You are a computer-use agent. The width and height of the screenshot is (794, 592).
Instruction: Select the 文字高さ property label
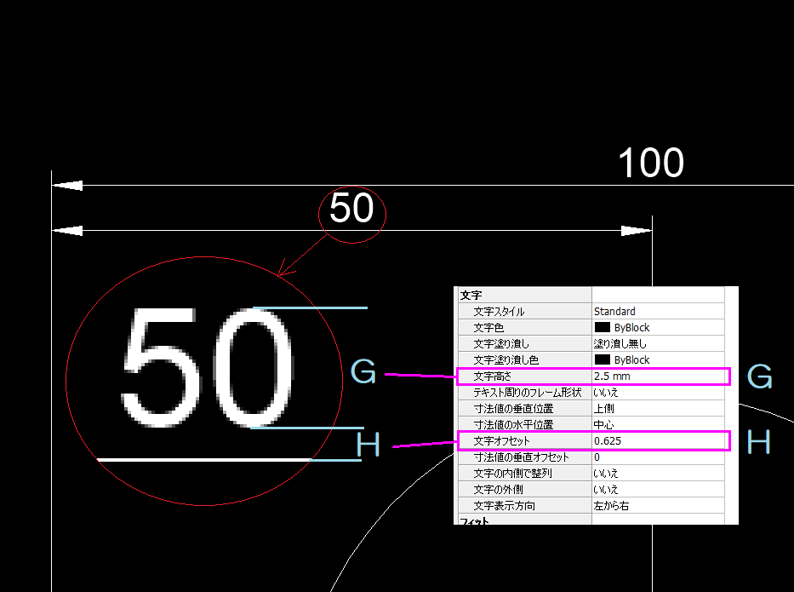point(492,376)
